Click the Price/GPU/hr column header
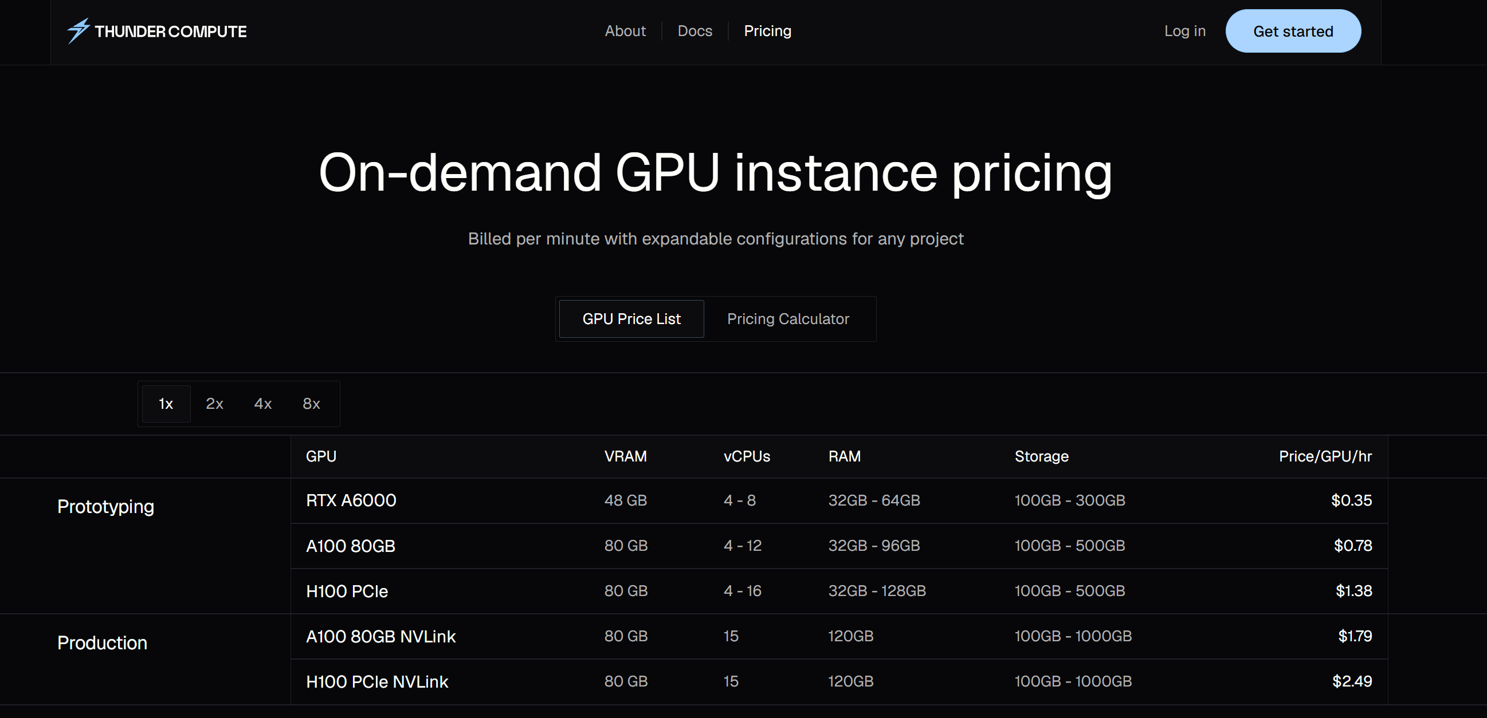This screenshot has height=718, width=1487. (x=1325, y=456)
